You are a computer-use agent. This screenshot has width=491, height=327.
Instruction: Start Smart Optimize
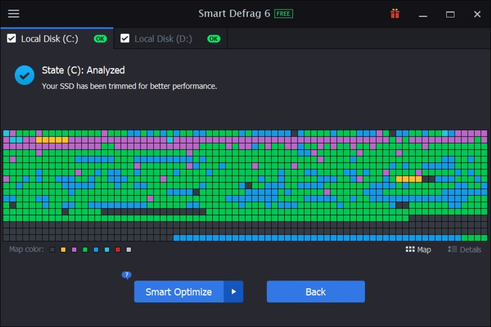(x=179, y=292)
